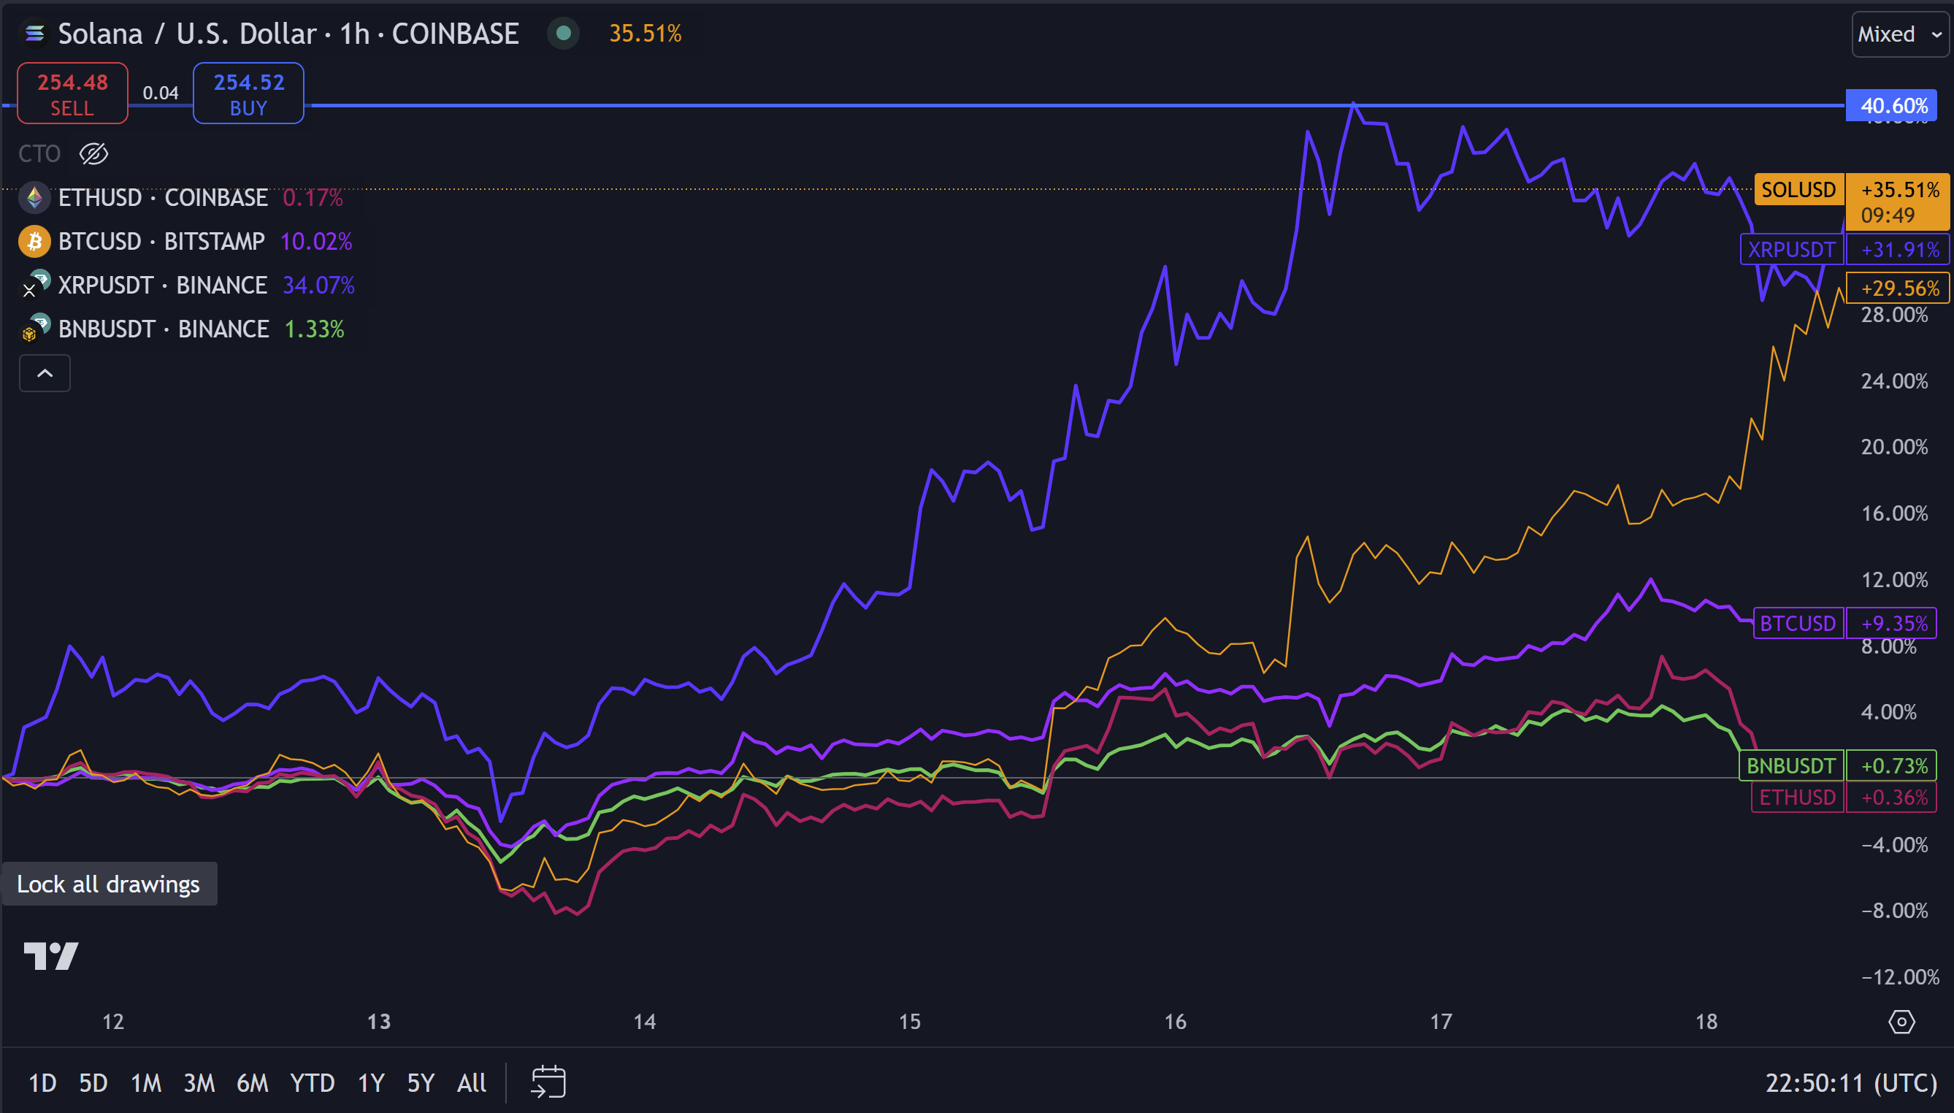Screen dimensions: 1954x1113
Task: Click the 254.52 BUY button
Action: coord(248,93)
